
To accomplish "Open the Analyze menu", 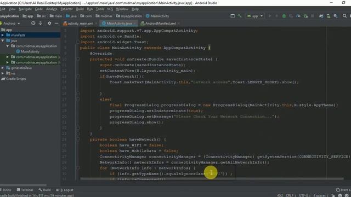I will coord(52,9).
